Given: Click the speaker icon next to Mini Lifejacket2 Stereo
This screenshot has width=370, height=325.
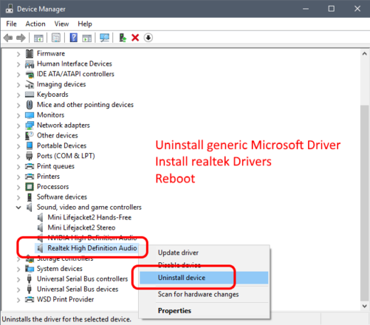Looking at the screenshot, I should [41, 227].
